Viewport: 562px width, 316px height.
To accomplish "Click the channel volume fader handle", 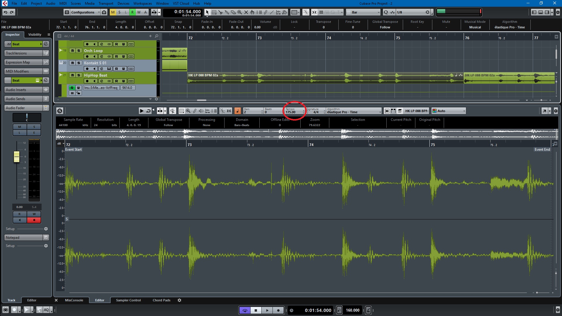I will coord(17,157).
